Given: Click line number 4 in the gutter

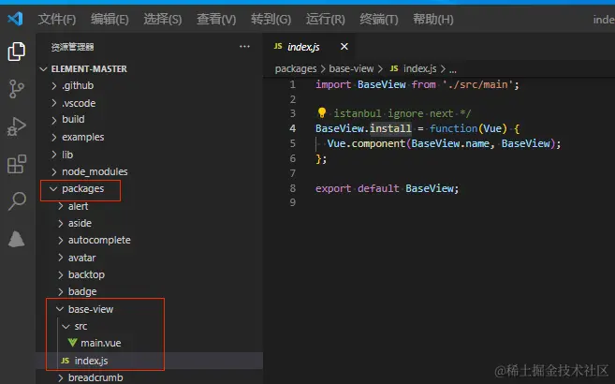Looking at the screenshot, I should pos(293,128).
